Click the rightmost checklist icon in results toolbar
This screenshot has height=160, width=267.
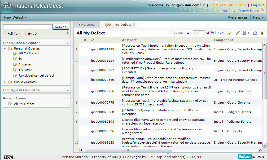click(262, 33)
